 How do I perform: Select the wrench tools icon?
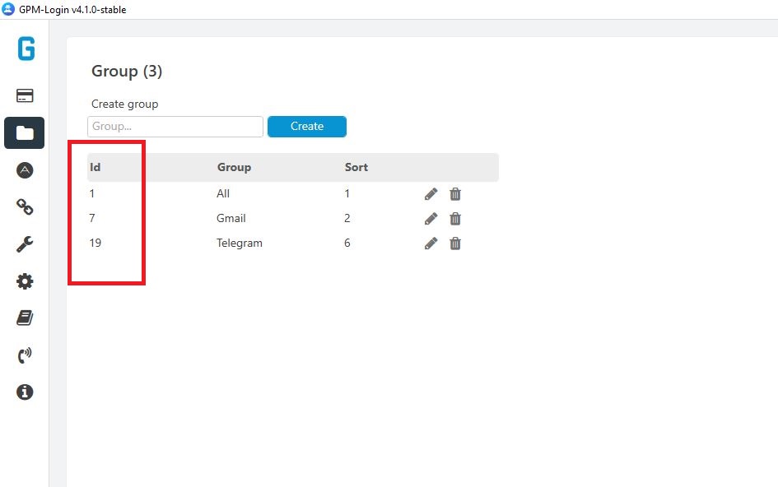tap(25, 243)
